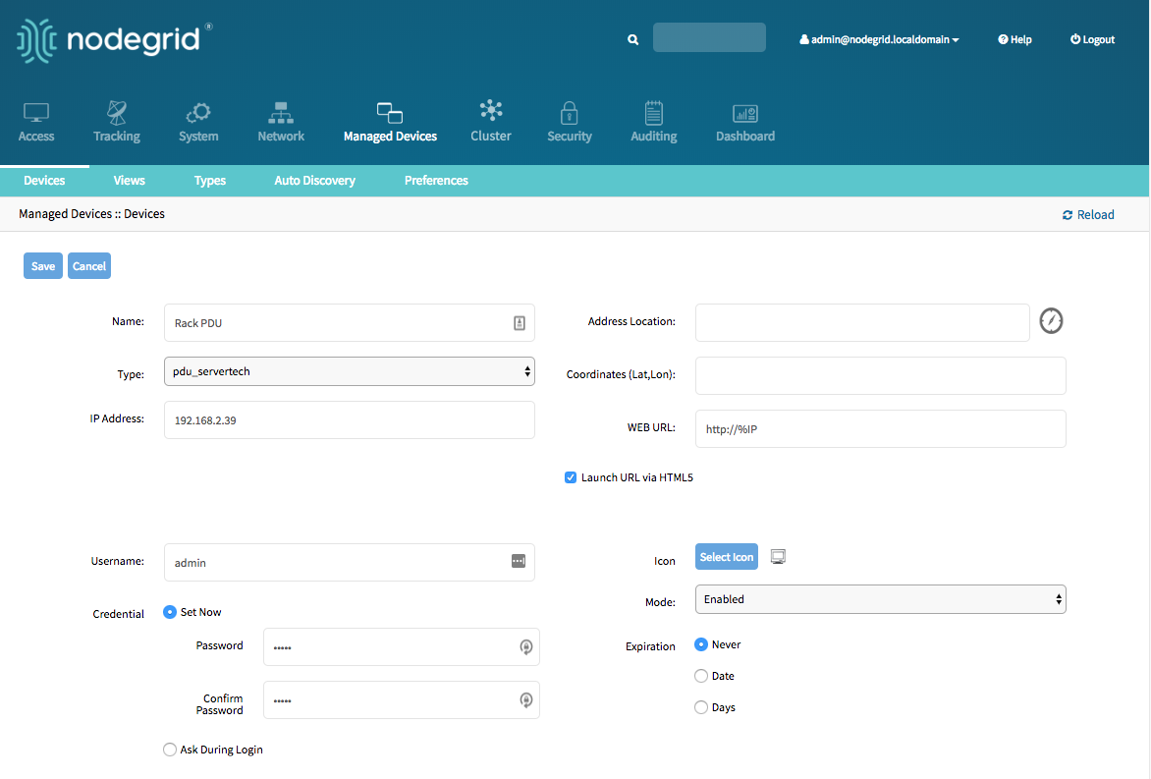Click the autofill icon in the Username field

(519, 561)
